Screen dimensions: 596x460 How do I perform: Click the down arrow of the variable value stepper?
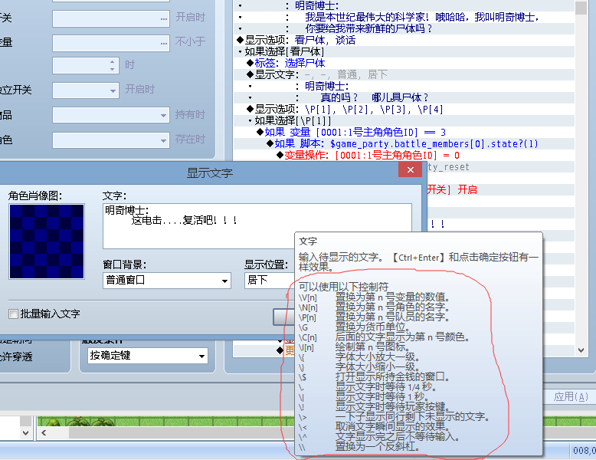112,69
